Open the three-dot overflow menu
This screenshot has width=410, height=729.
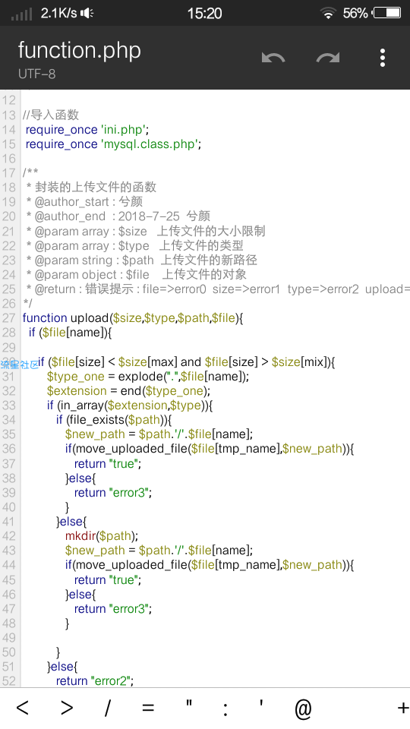382,58
